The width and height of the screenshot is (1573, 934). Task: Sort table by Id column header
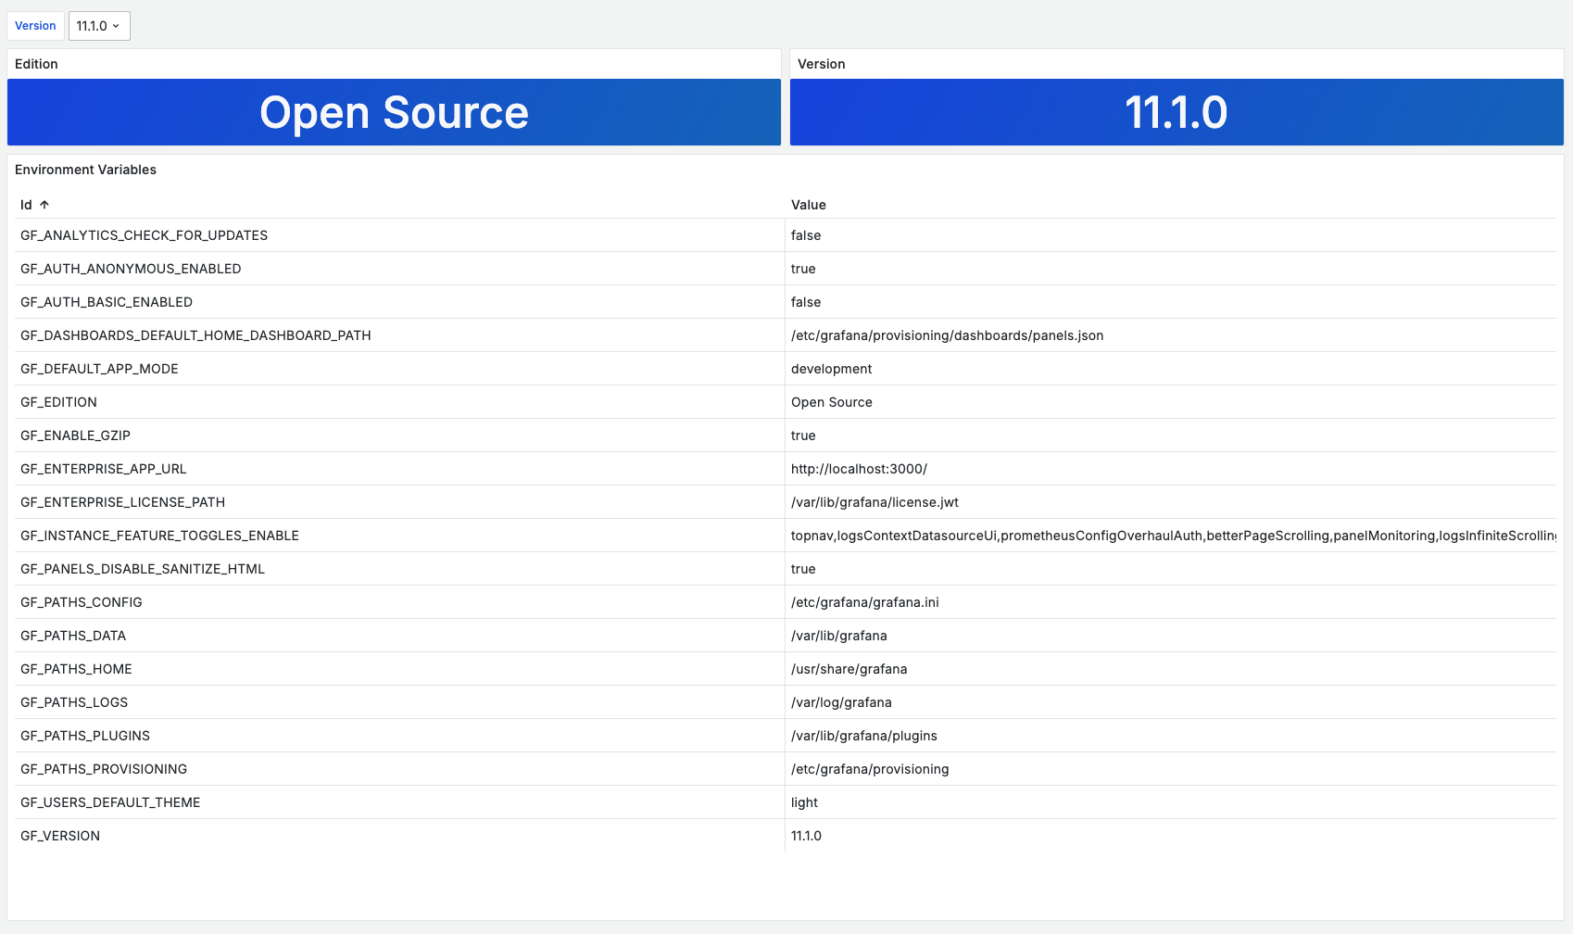pos(34,205)
